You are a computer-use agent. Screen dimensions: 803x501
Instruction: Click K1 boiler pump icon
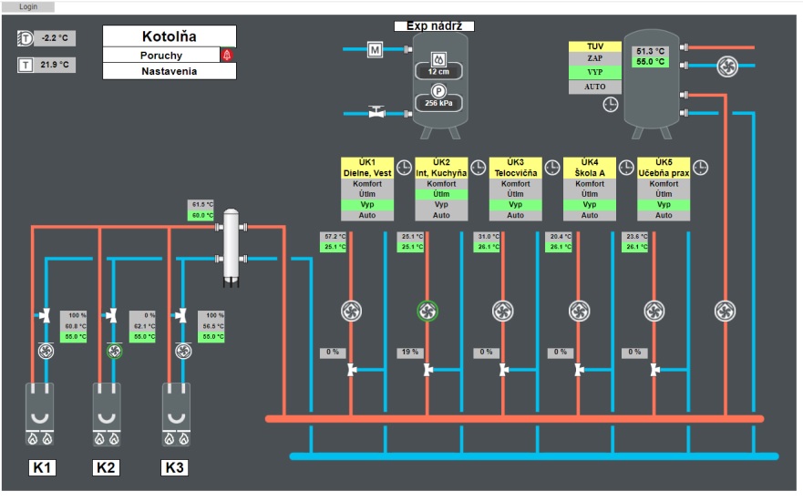[x=46, y=351]
